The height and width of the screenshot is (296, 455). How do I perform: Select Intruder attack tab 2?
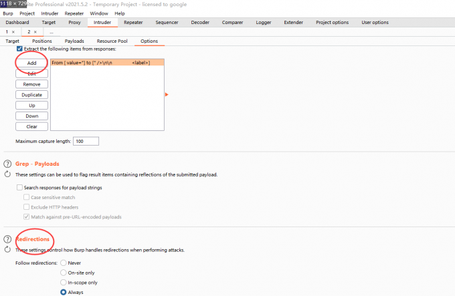pyautogui.click(x=29, y=32)
